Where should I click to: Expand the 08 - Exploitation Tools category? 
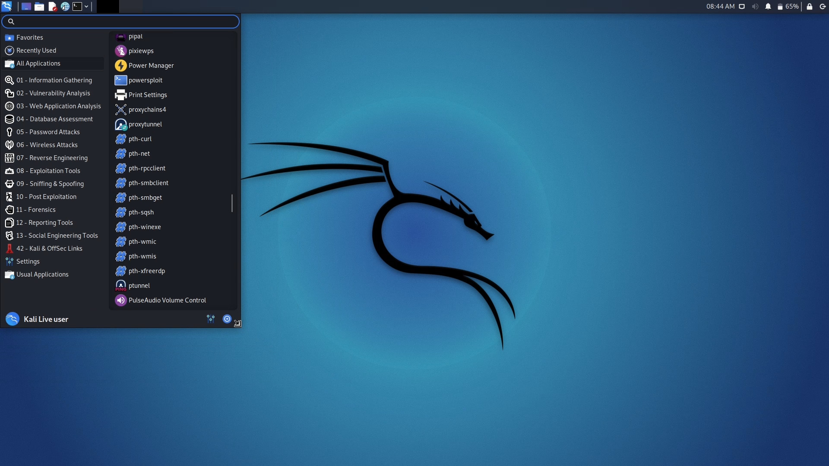[x=48, y=170]
